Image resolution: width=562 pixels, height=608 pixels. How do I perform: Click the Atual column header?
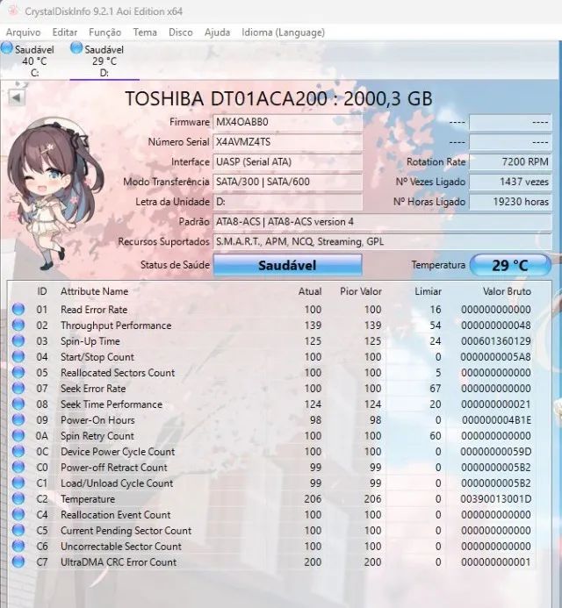(310, 291)
